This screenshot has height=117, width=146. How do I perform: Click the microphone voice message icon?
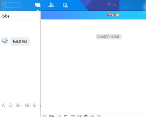point(34,105)
